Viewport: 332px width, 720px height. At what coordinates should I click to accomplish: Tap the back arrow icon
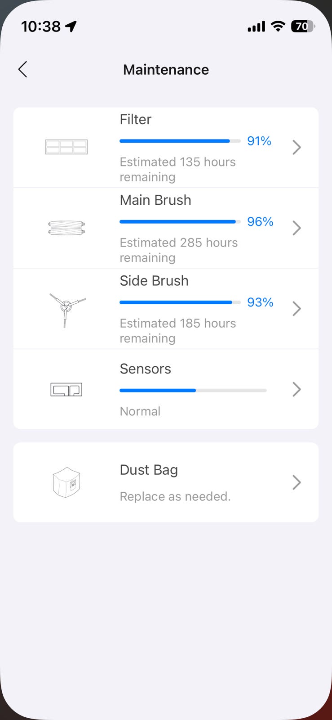pyautogui.click(x=23, y=69)
